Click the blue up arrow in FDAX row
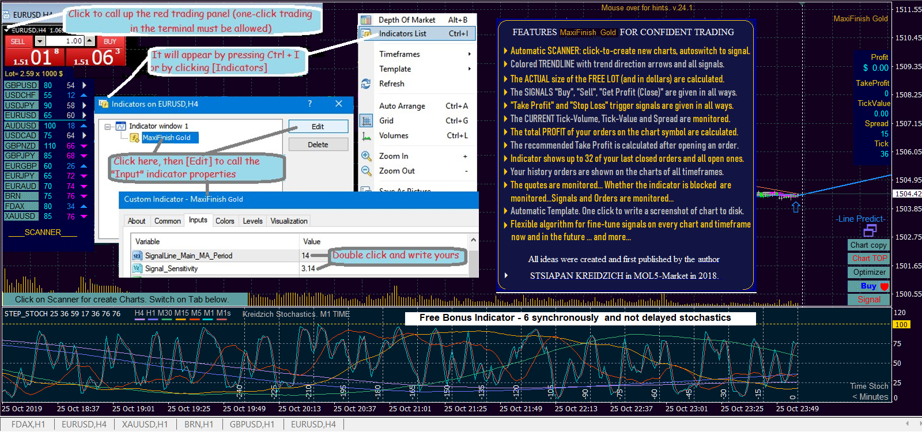The height and width of the screenshot is (432, 922). click(84, 206)
